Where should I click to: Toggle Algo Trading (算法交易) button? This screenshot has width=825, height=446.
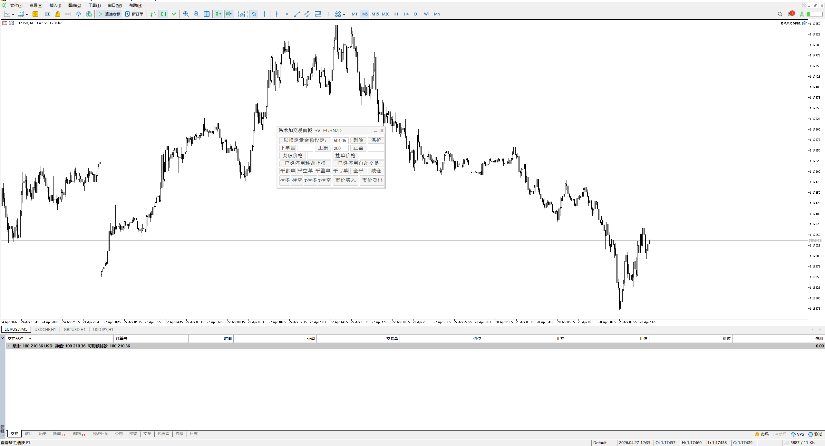tap(109, 14)
